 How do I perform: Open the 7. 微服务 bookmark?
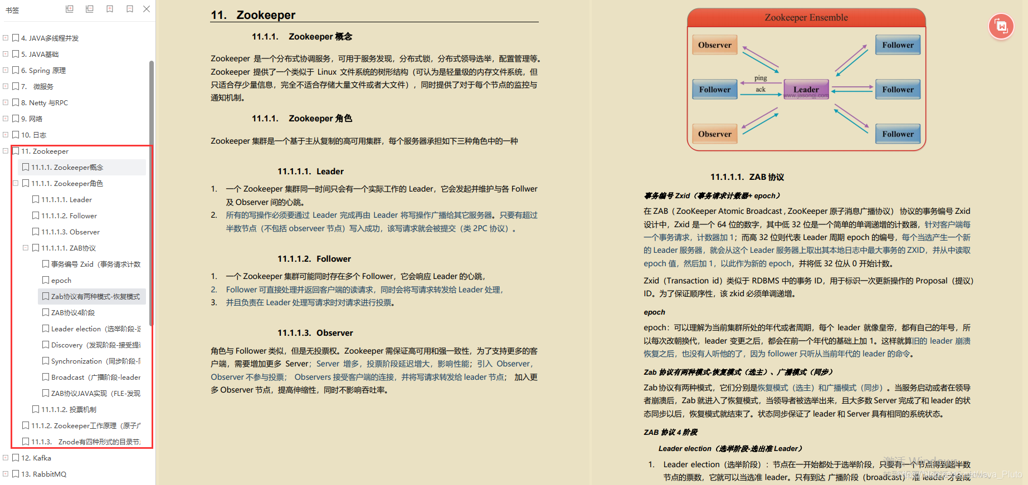click(x=37, y=86)
